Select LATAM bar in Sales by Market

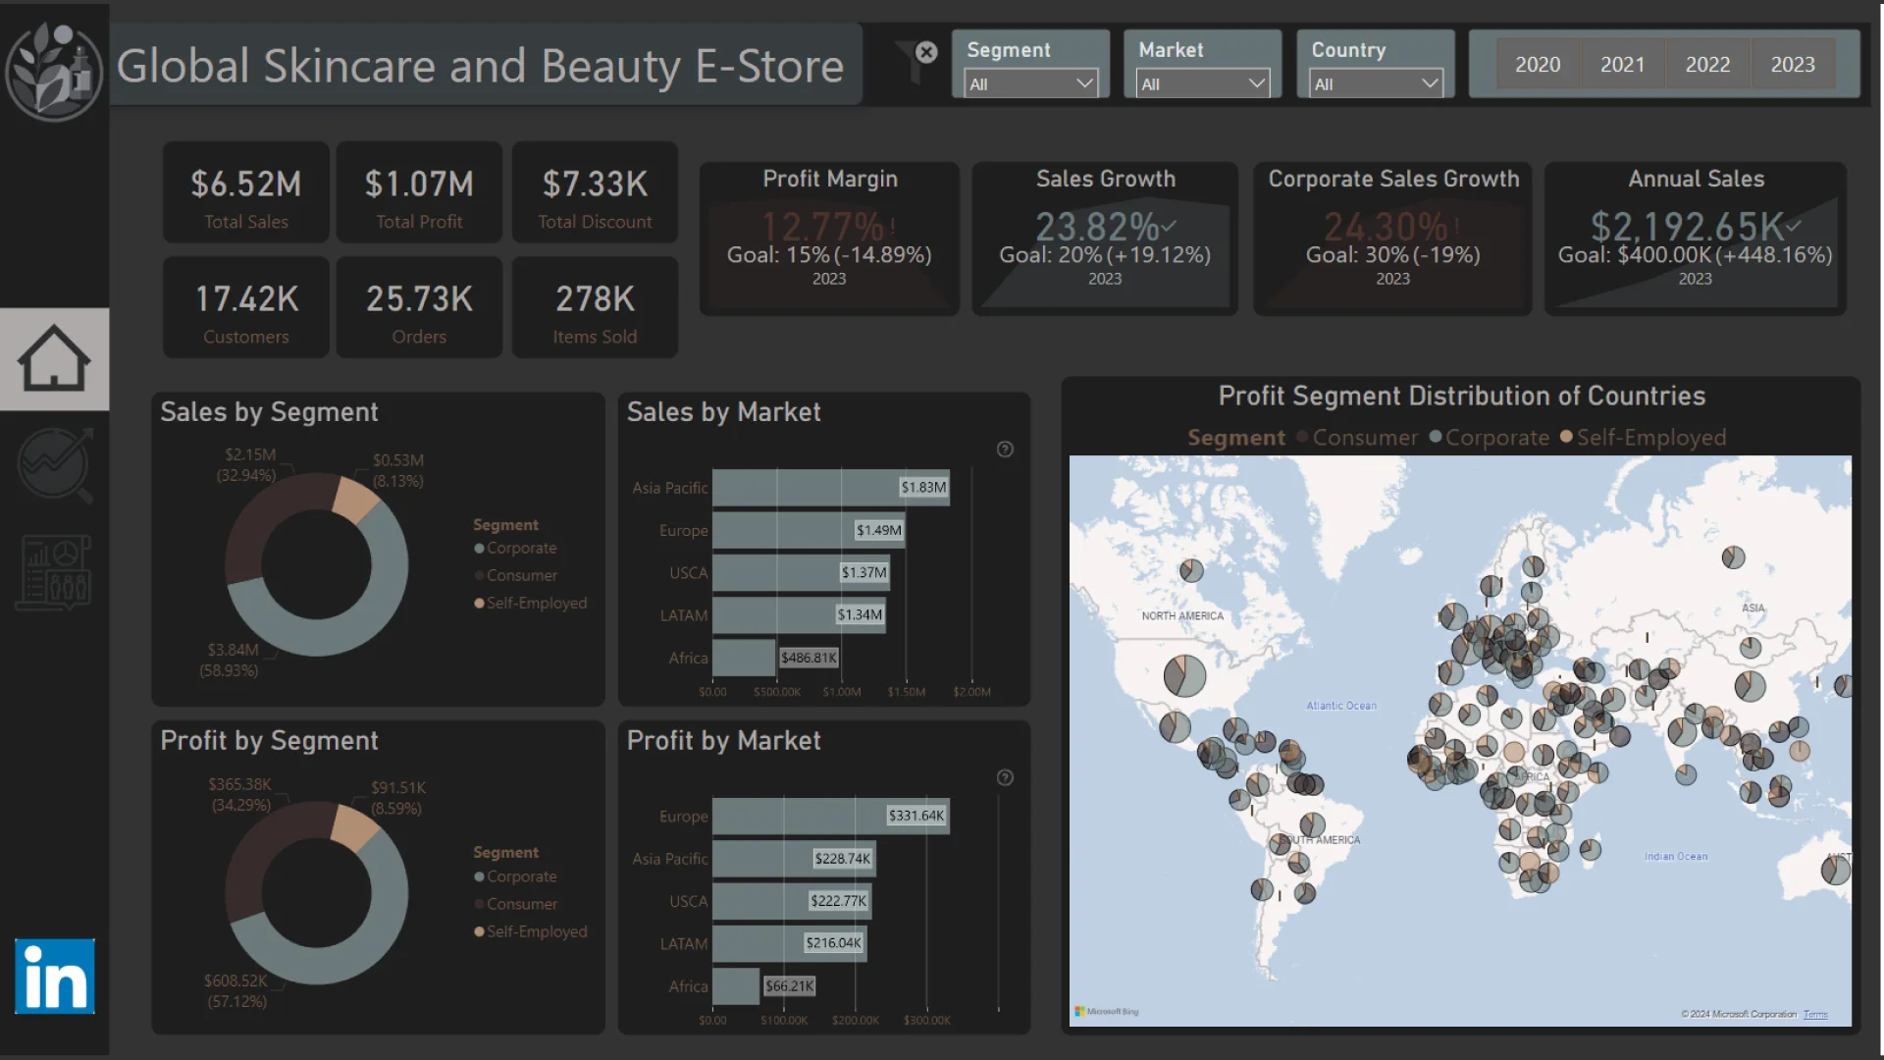799,615
